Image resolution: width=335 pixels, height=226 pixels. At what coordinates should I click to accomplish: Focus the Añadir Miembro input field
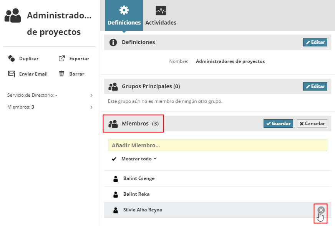[x=217, y=145]
